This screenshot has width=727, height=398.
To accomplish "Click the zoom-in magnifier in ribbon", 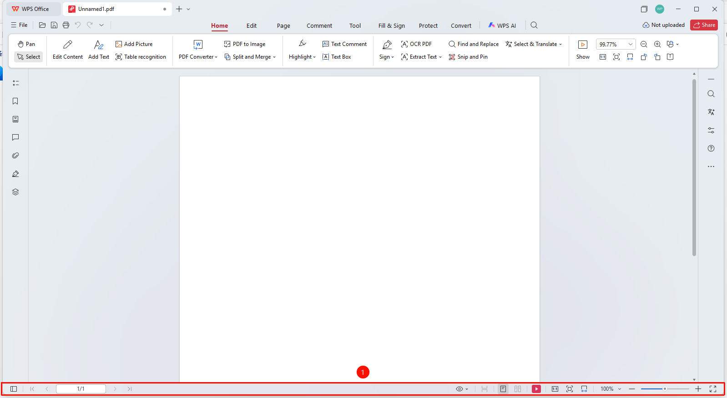I will [x=657, y=44].
